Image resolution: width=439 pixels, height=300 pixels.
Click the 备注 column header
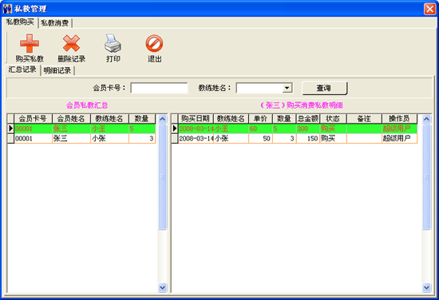(x=364, y=119)
